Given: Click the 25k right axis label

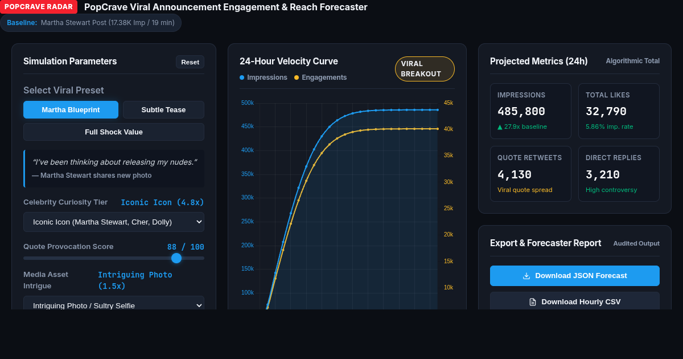Looking at the screenshot, I should tap(449, 208).
